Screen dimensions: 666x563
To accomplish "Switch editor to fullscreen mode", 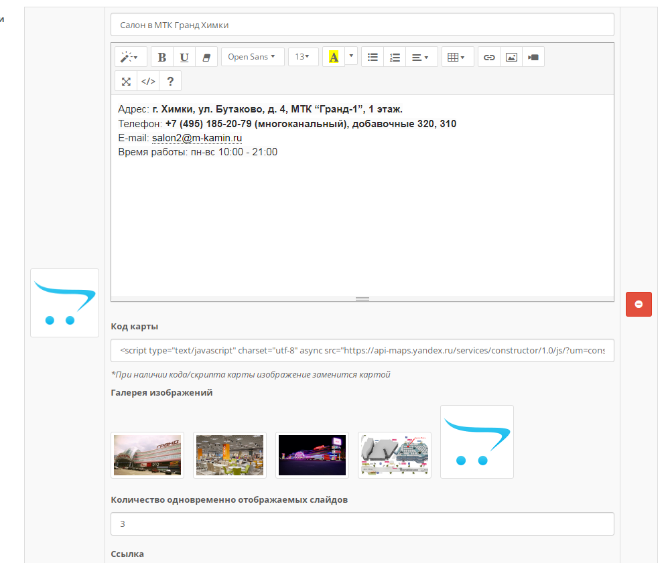I will click(126, 82).
